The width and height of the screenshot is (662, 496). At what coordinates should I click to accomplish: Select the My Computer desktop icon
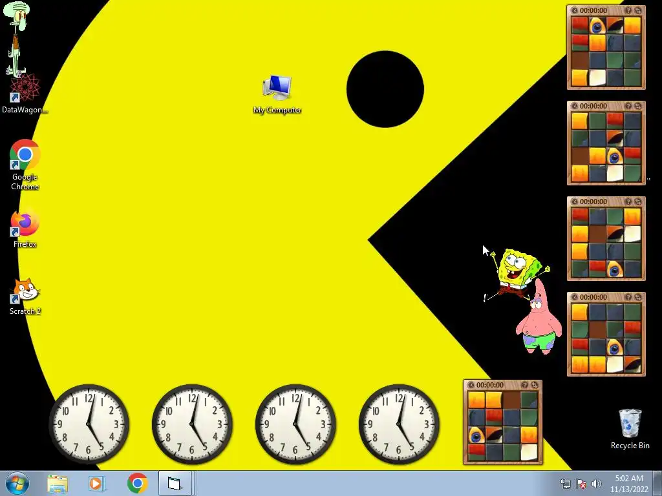click(277, 94)
